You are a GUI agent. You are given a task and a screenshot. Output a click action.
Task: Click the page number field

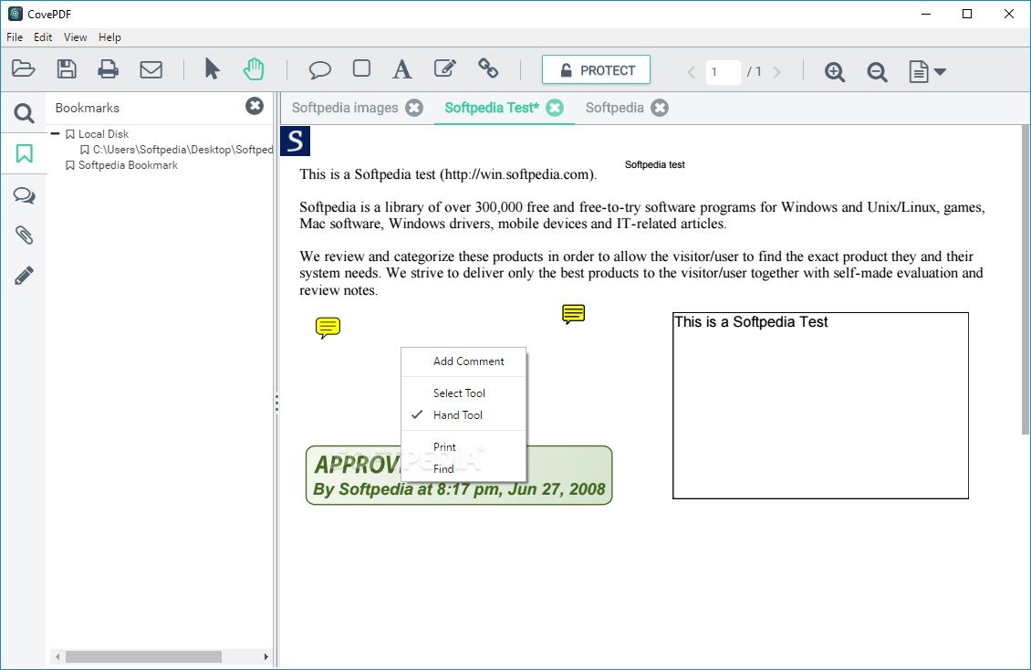click(x=724, y=72)
